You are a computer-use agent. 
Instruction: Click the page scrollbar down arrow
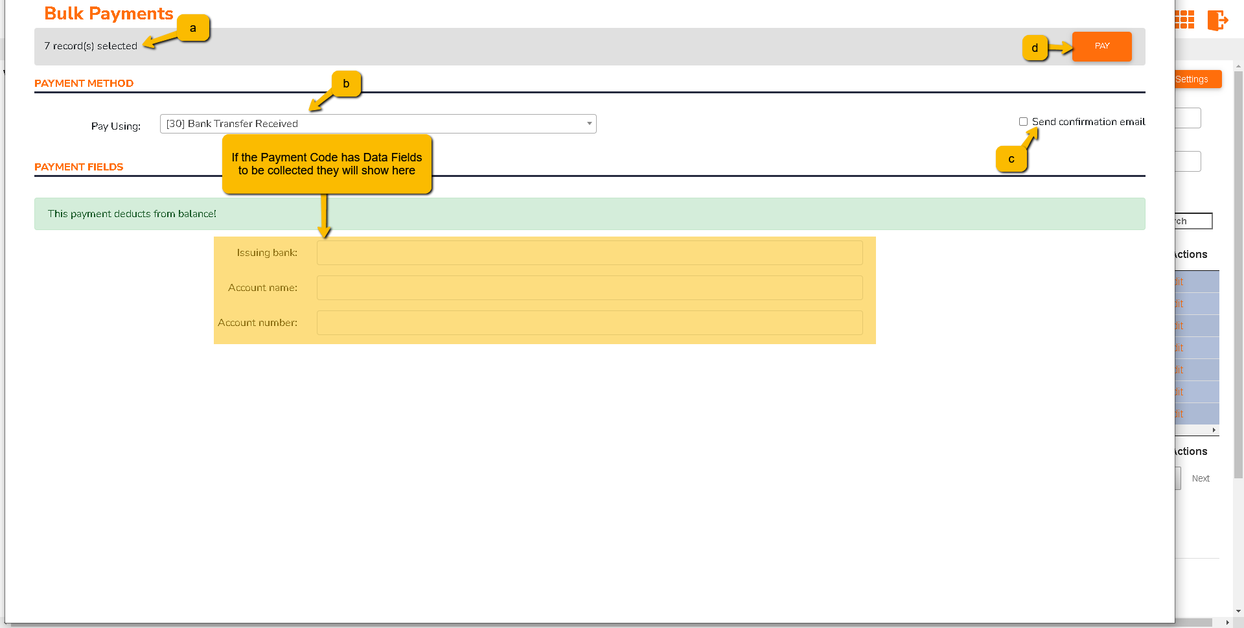(1238, 611)
